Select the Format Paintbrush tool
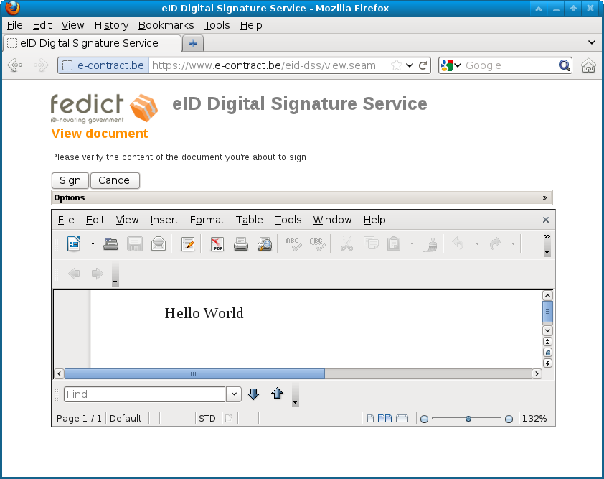 pyautogui.click(x=430, y=244)
